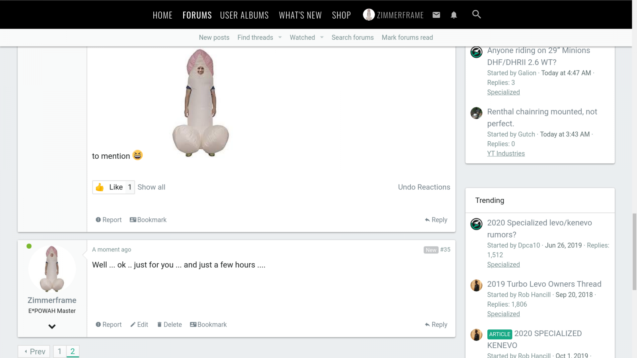Click the laughing emoji after 'to mention'
This screenshot has height=358, width=637.
pos(138,155)
